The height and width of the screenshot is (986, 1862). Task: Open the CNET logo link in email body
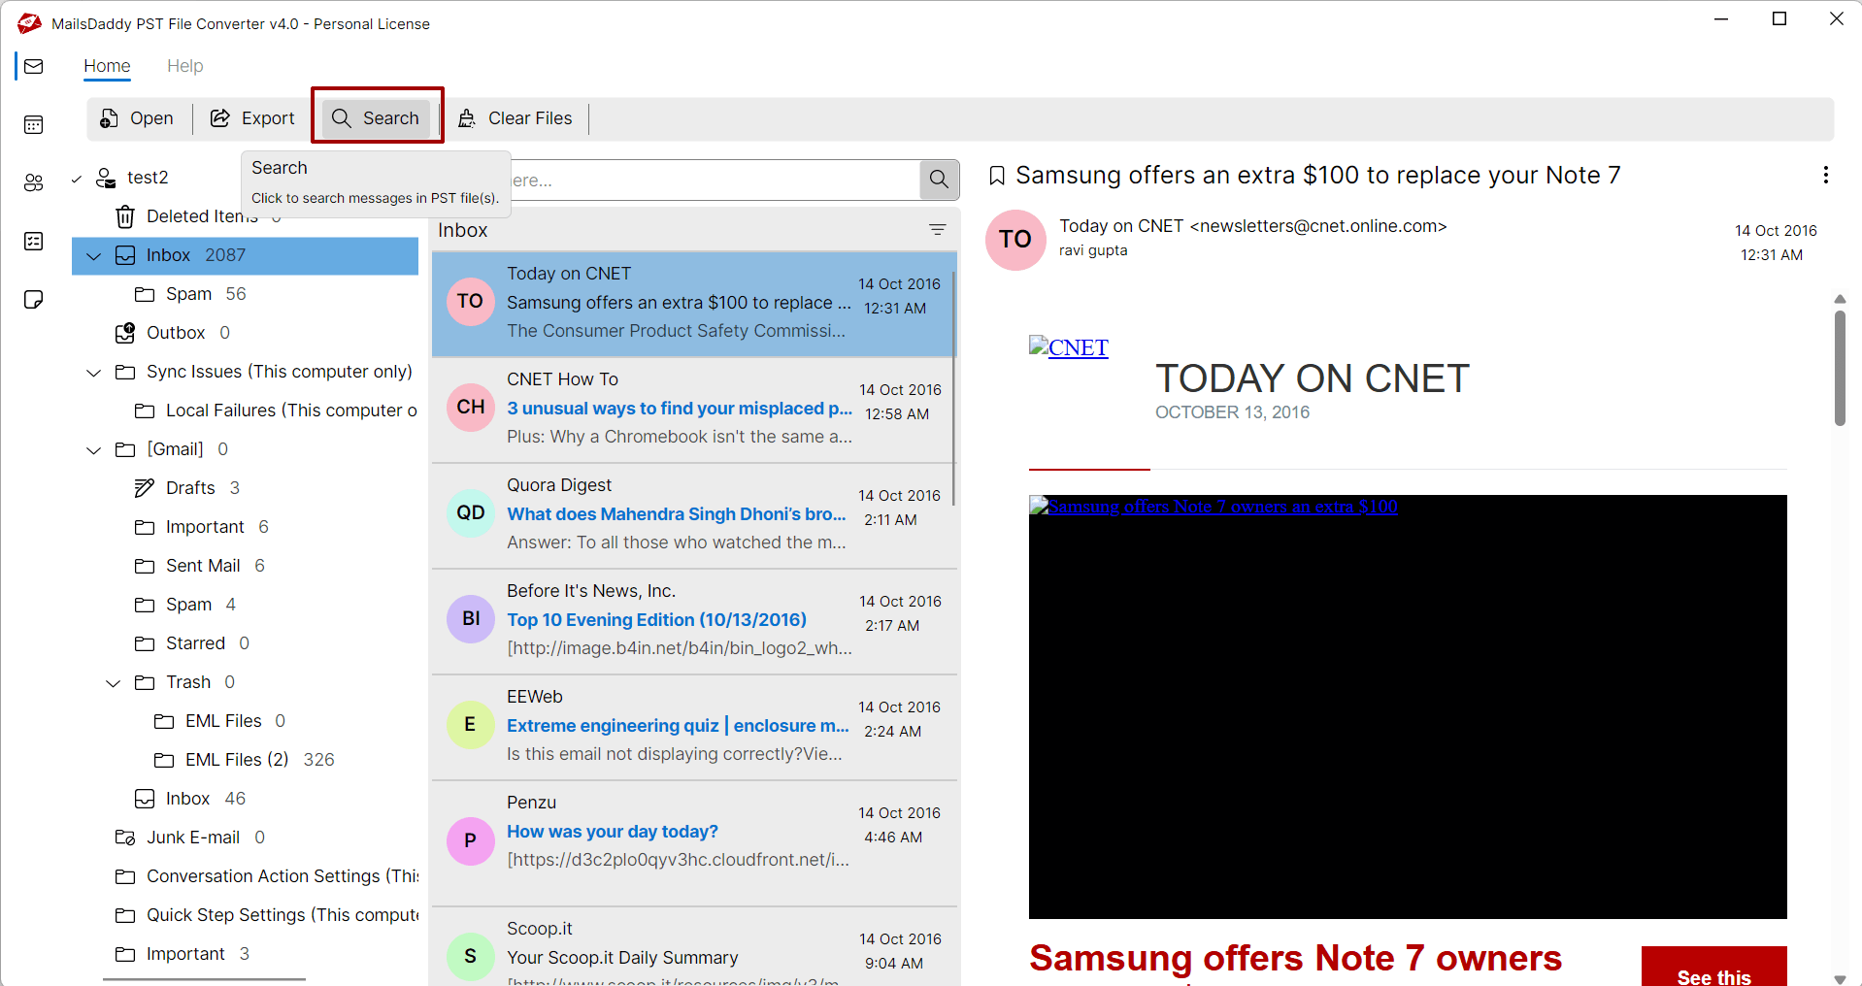(1069, 347)
